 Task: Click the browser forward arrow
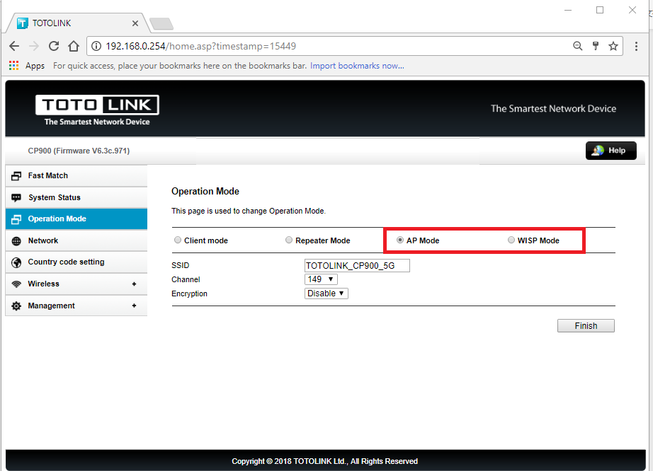point(34,46)
